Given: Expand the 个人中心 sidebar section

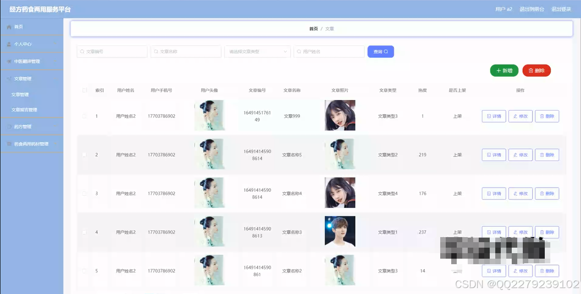Looking at the screenshot, I should pos(32,44).
